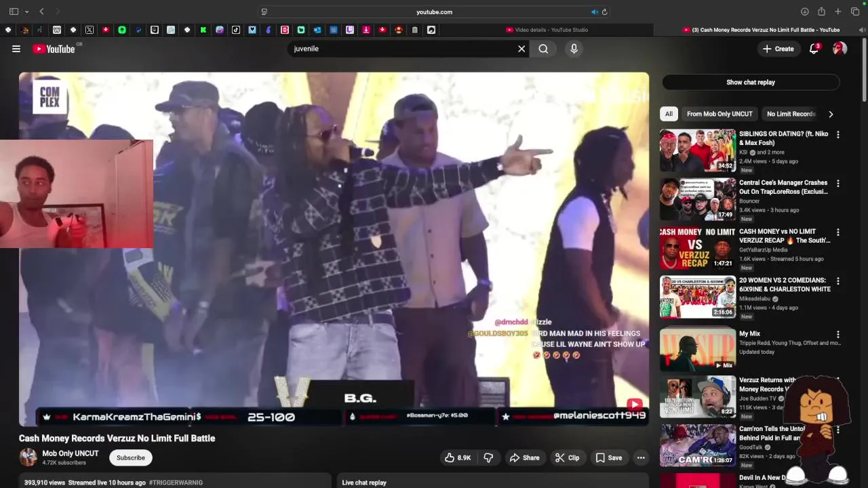
Task: Open a new Safari tab
Action: point(838,12)
